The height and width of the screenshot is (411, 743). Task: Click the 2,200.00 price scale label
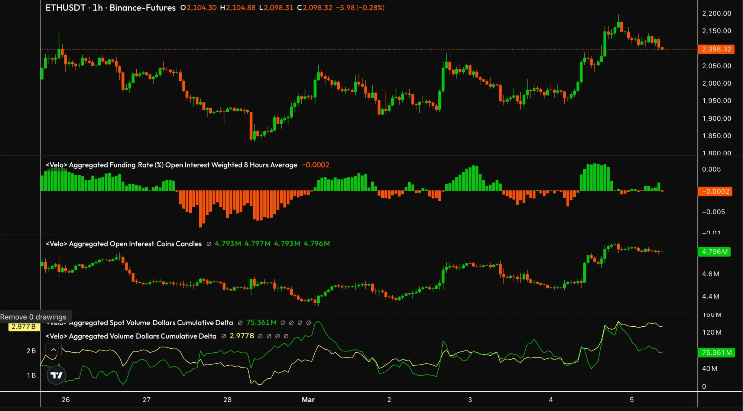[x=716, y=13]
